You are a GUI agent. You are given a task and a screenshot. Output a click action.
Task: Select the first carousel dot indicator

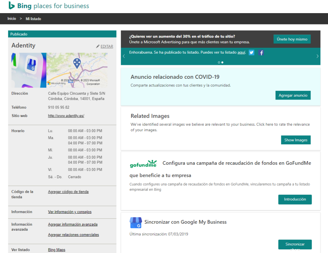pyautogui.click(x=219, y=62)
